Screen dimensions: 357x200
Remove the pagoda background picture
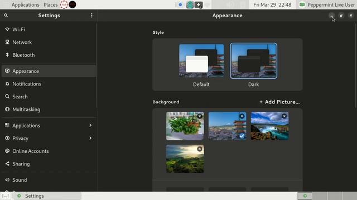click(x=242, y=116)
